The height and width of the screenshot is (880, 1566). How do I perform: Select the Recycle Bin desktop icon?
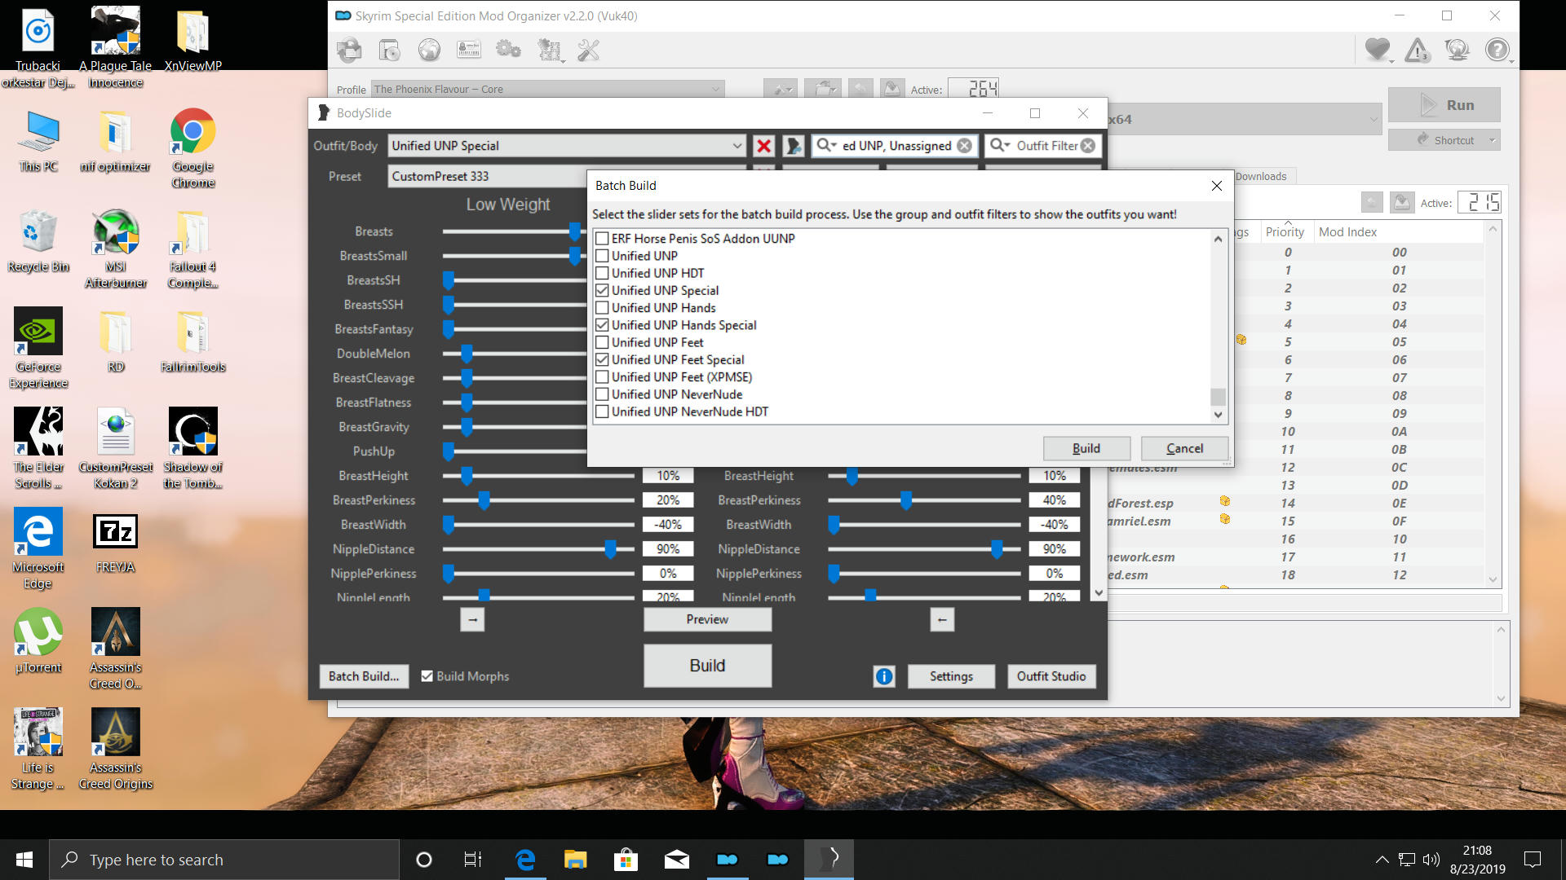pyautogui.click(x=38, y=241)
